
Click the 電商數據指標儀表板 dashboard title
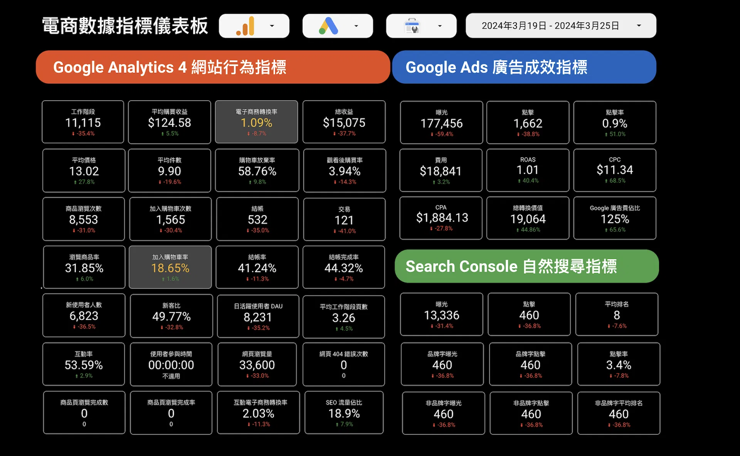click(125, 26)
